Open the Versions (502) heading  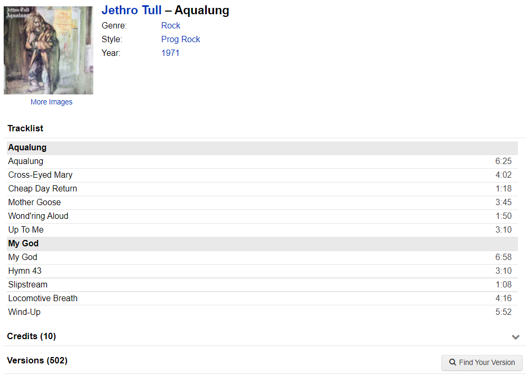point(37,360)
